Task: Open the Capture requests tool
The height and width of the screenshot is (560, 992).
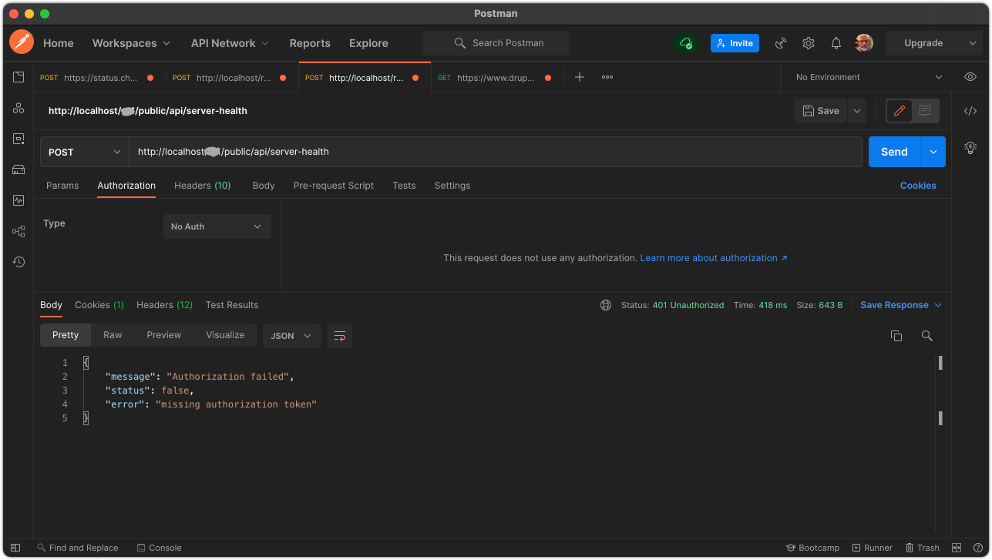Action: coord(780,43)
